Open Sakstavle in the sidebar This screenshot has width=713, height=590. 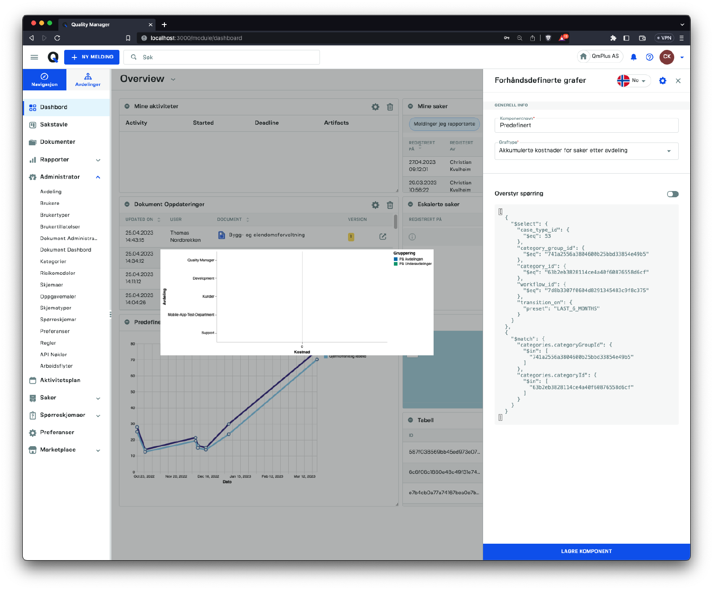coord(53,125)
